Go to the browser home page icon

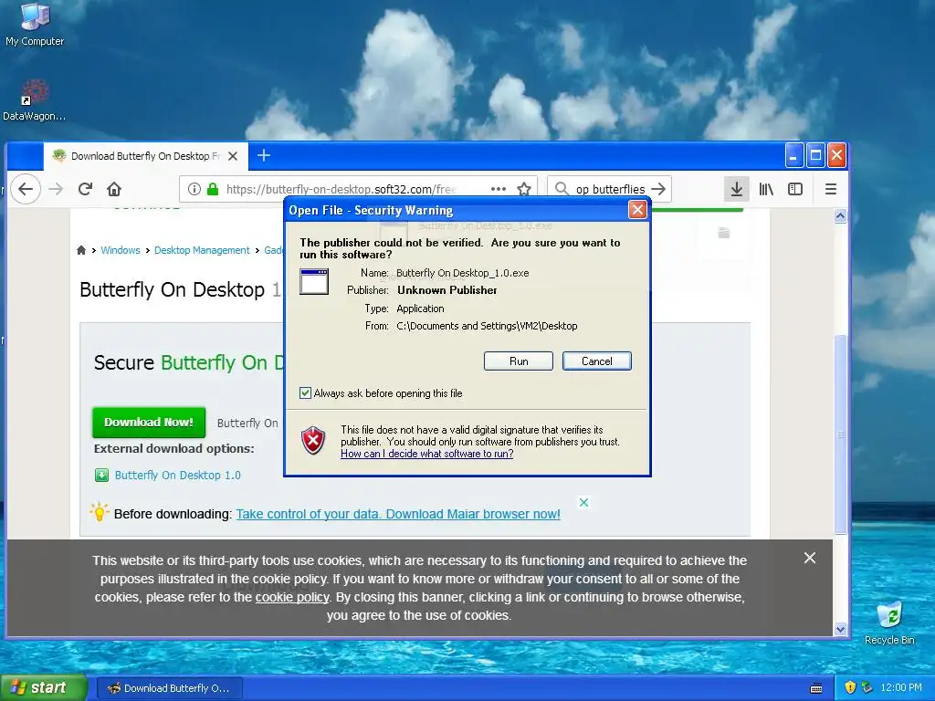click(114, 189)
